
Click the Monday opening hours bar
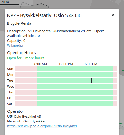pyautogui.click(x=66, y=75)
